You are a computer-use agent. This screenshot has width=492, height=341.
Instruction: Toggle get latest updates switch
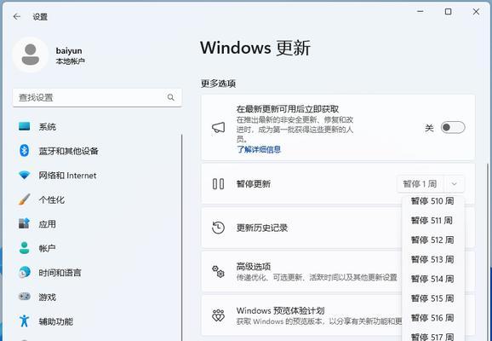[453, 128]
